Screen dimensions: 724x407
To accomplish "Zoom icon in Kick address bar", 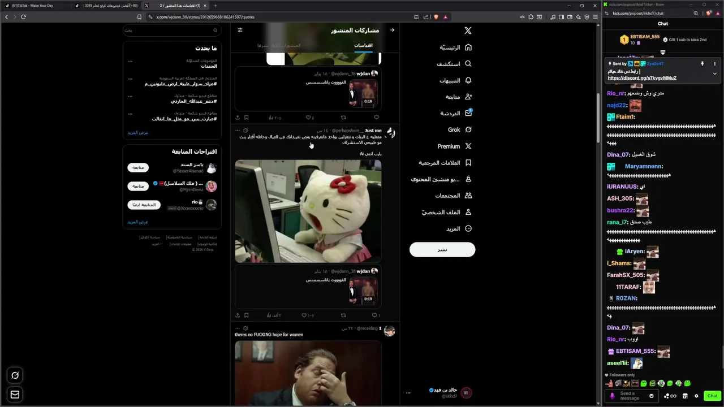I will (x=696, y=13).
